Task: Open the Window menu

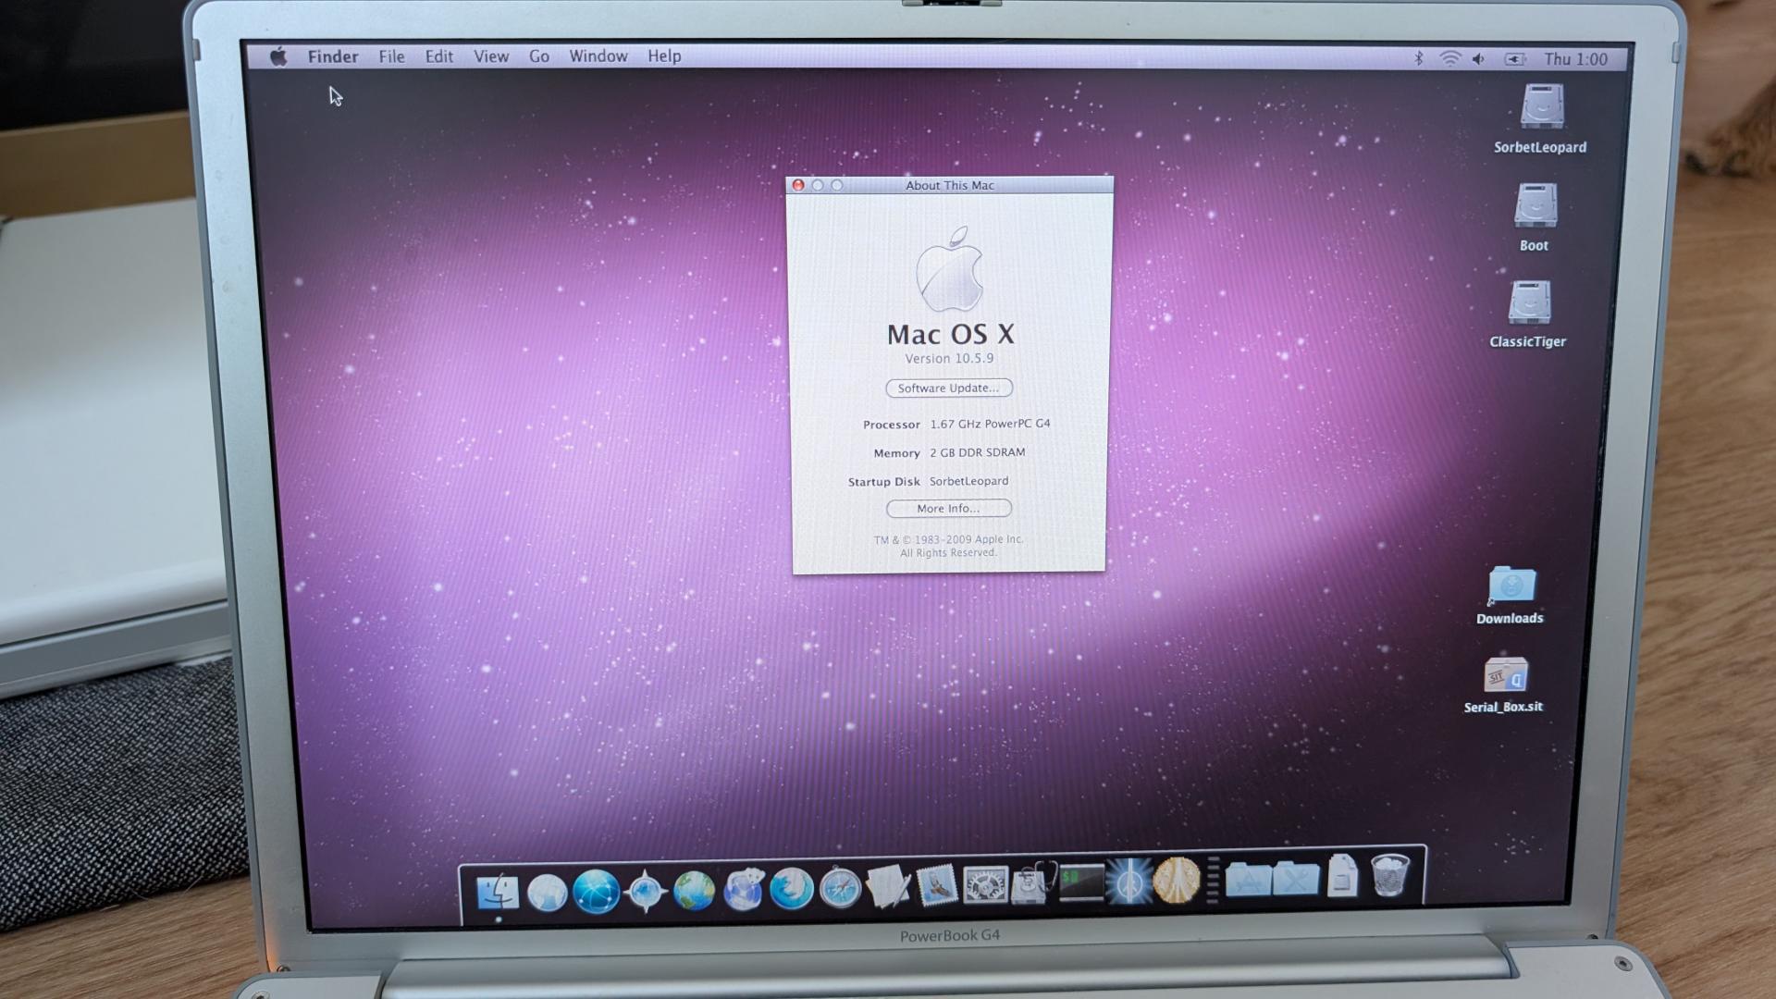Action: 598,56
